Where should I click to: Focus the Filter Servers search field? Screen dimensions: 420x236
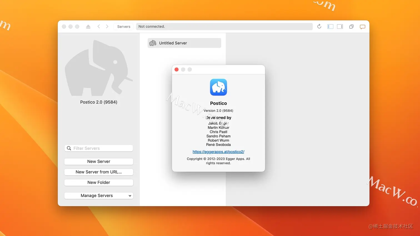point(99,148)
